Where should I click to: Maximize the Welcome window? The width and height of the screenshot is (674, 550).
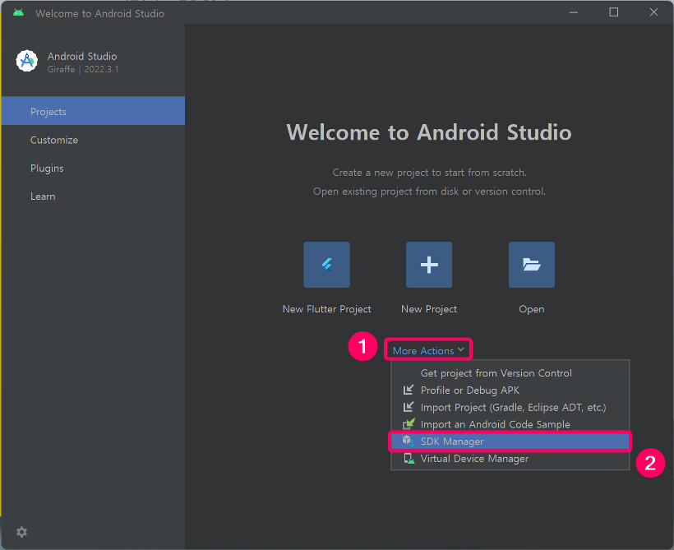614,12
